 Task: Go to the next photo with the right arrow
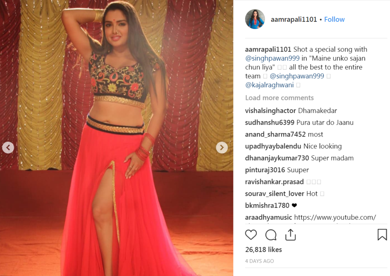coord(222,148)
